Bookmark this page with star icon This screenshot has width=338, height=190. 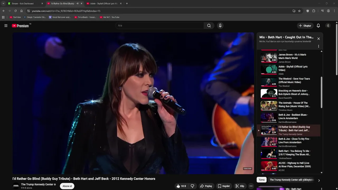(299, 11)
